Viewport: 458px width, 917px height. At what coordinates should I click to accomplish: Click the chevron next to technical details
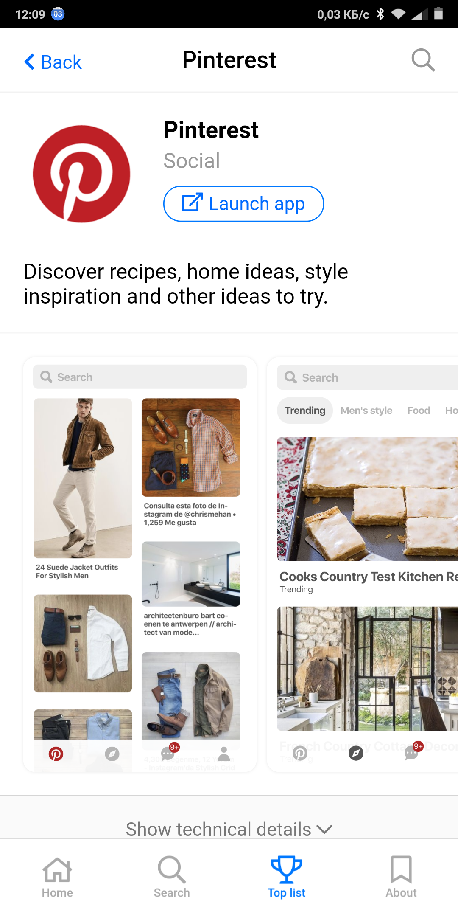pyautogui.click(x=324, y=830)
